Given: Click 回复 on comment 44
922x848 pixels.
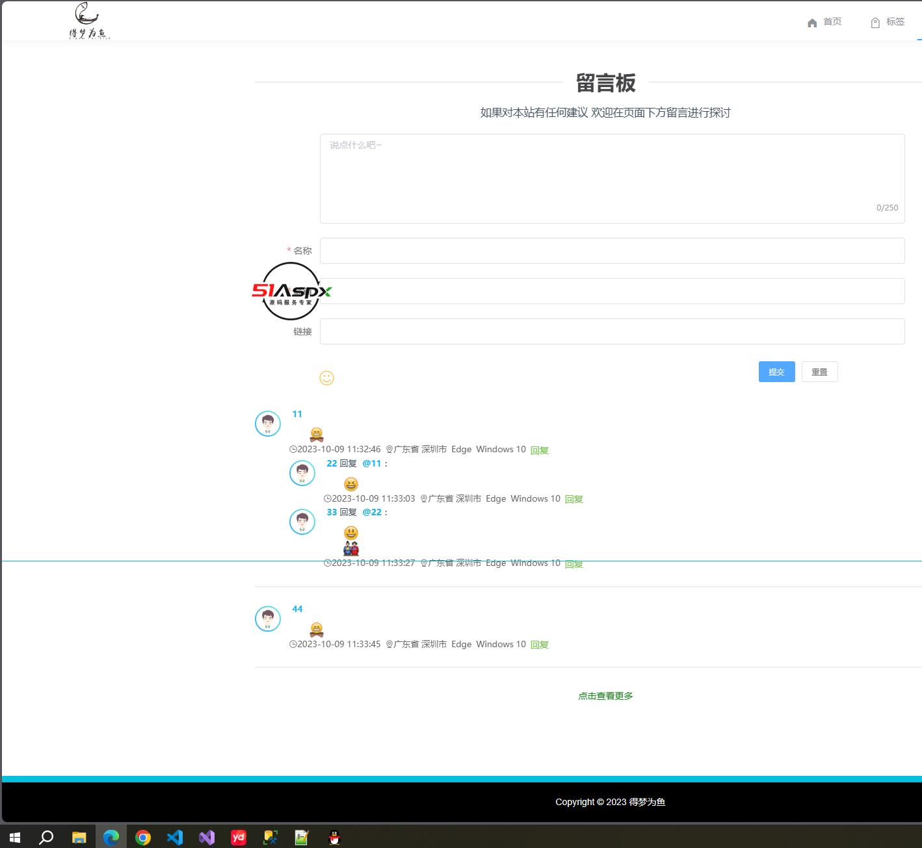Looking at the screenshot, I should [x=538, y=644].
